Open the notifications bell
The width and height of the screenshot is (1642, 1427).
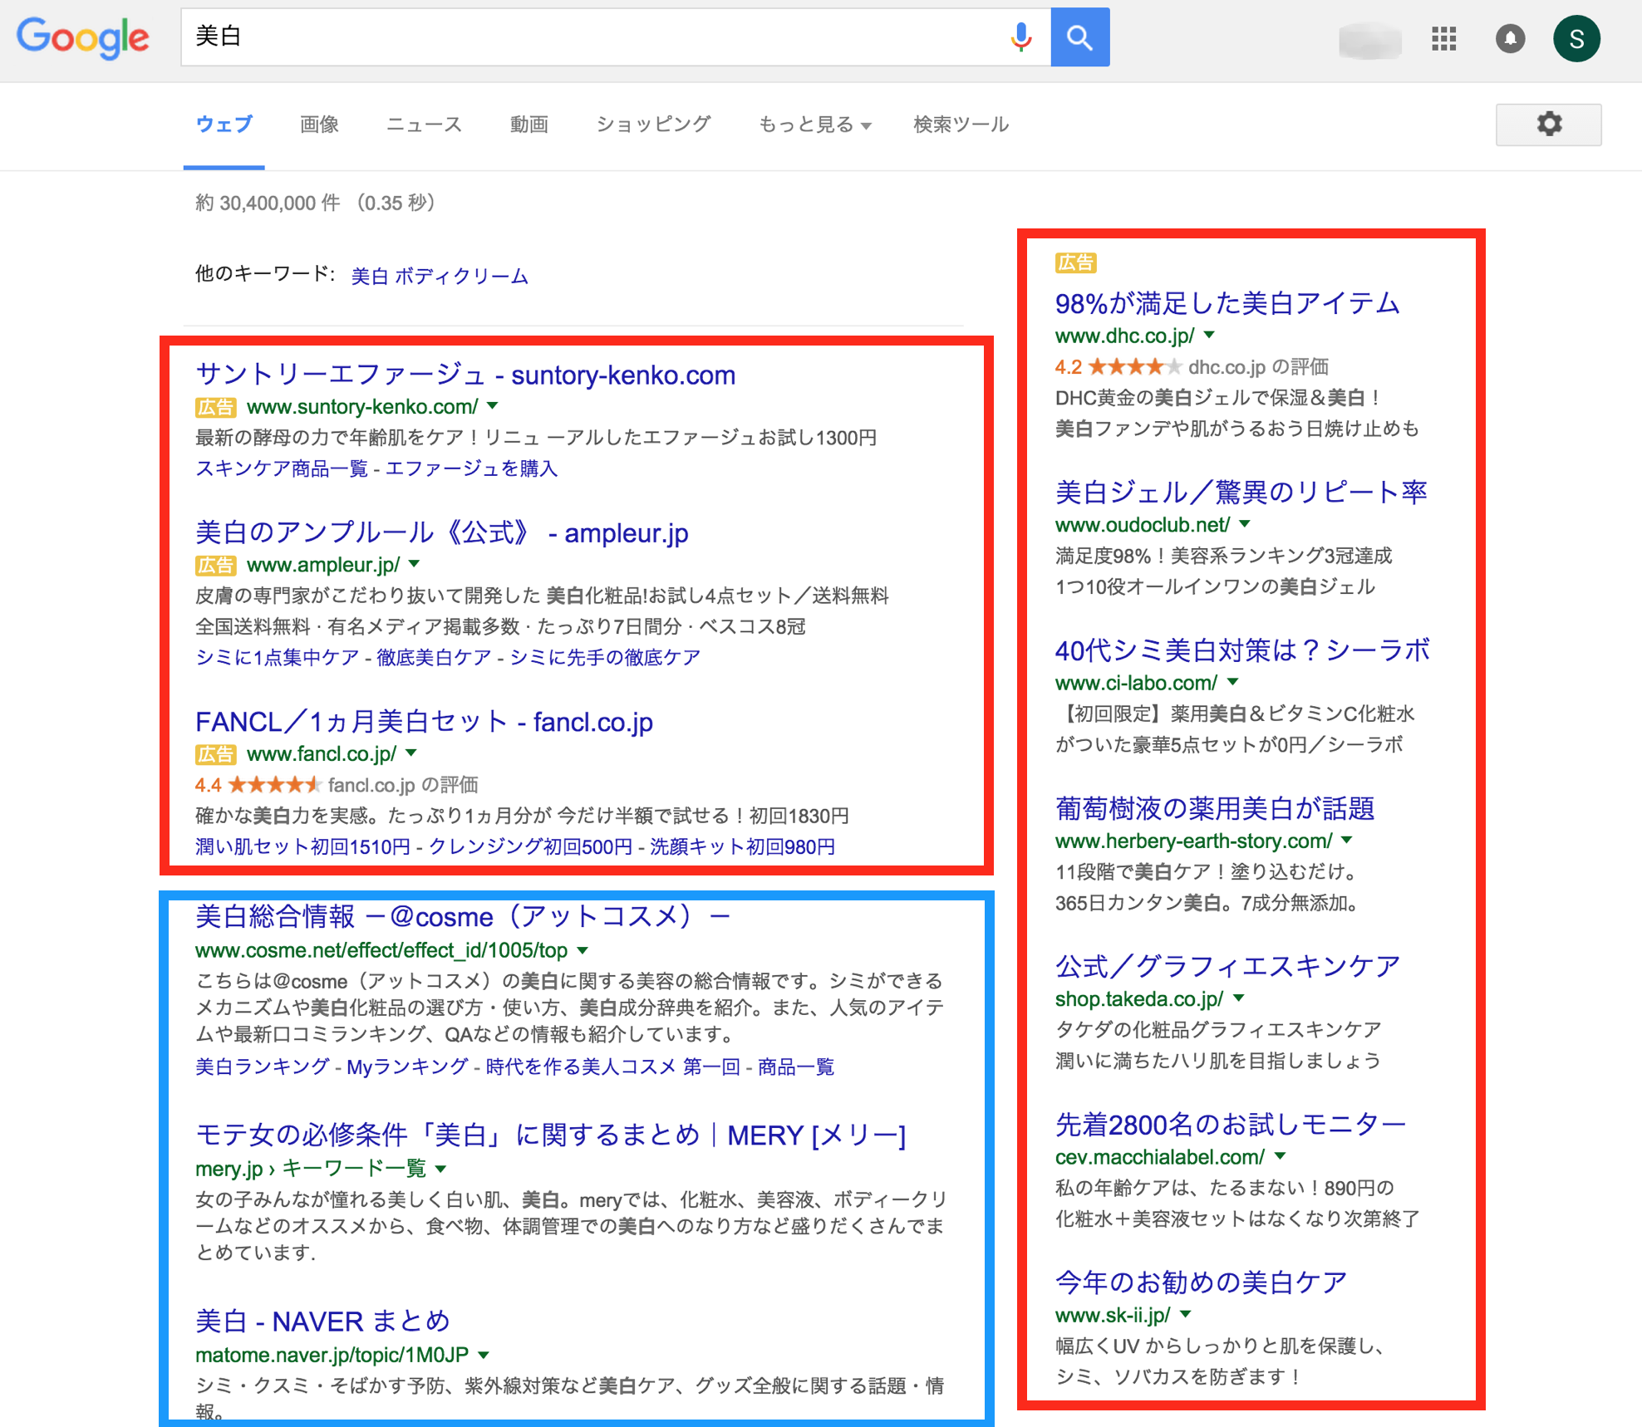(1510, 38)
